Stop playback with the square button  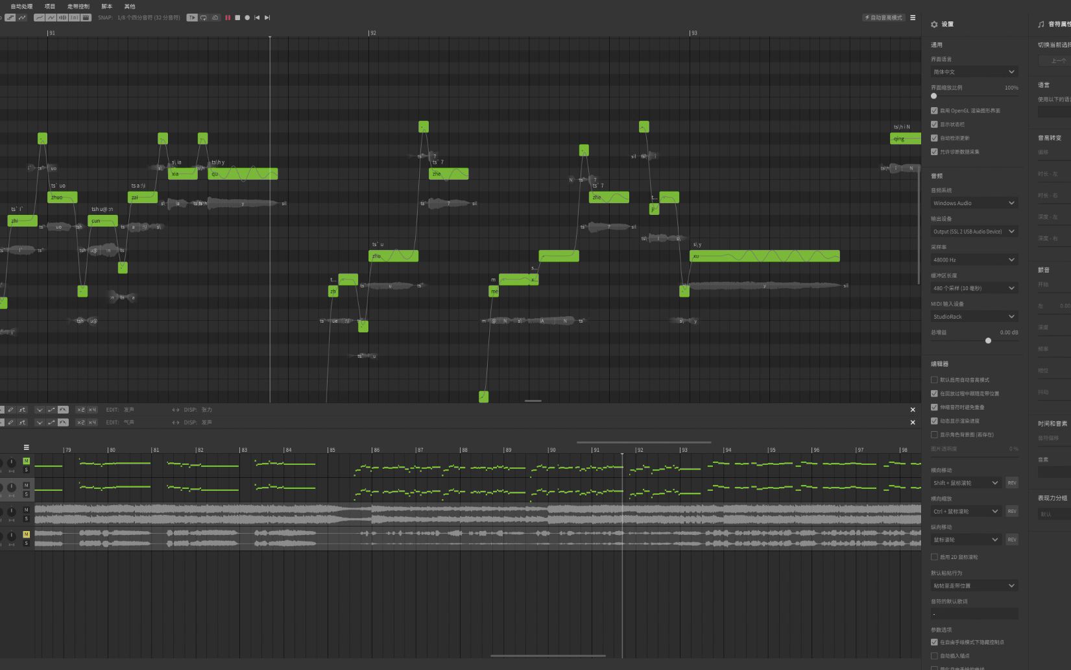237,18
